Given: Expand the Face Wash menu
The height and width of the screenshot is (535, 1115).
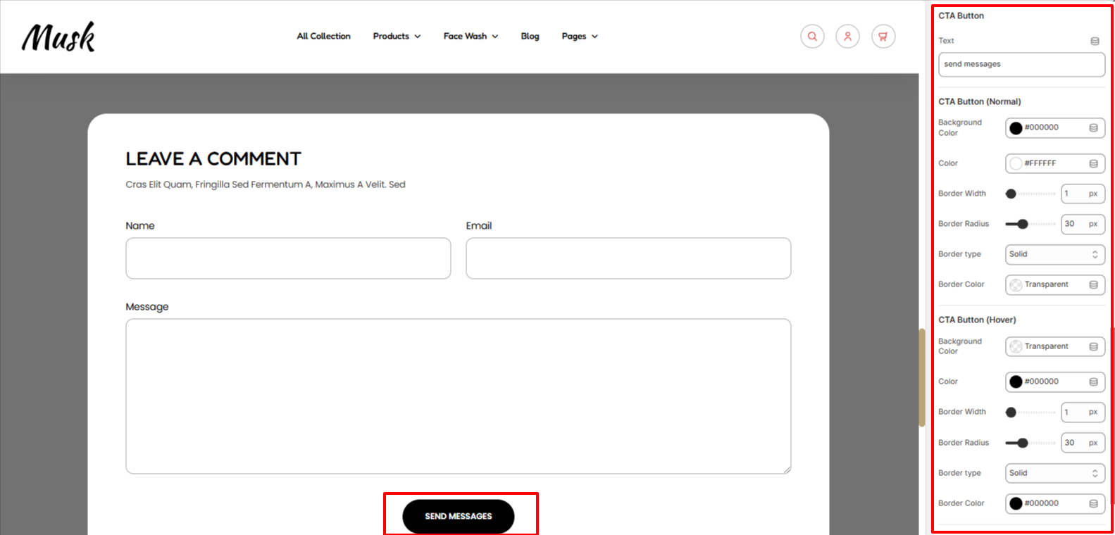Looking at the screenshot, I should (x=471, y=36).
